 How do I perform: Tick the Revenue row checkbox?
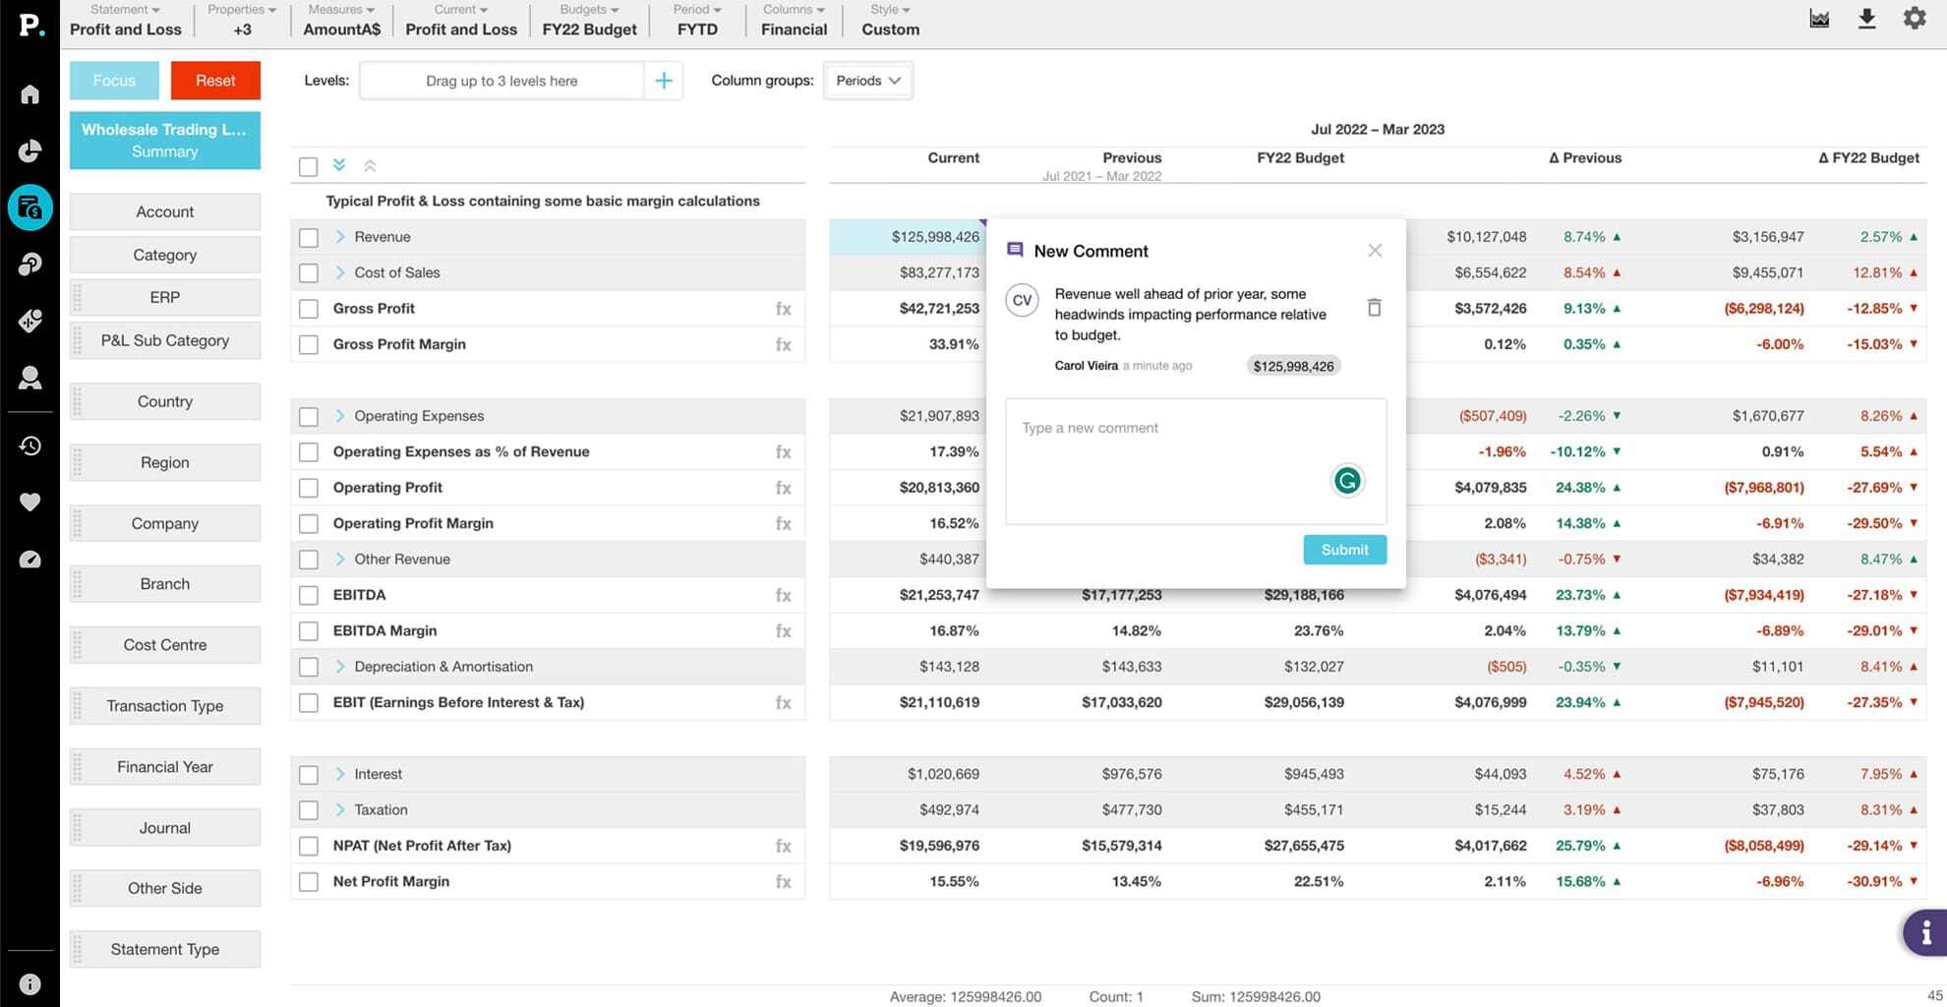point(309,238)
